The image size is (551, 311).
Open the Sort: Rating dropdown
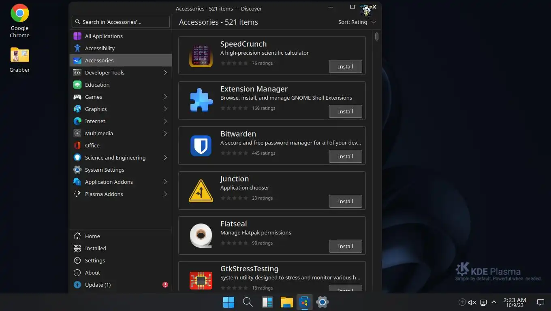point(357,22)
